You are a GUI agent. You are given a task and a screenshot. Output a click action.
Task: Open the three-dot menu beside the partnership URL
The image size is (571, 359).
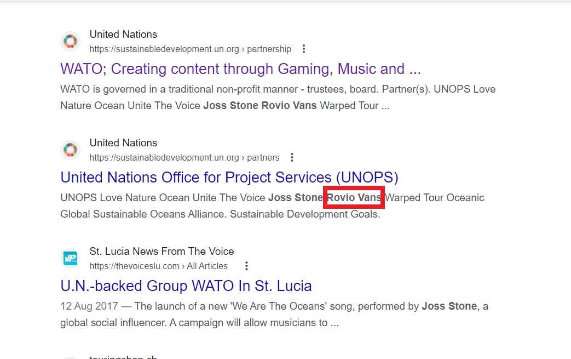pyautogui.click(x=304, y=49)
